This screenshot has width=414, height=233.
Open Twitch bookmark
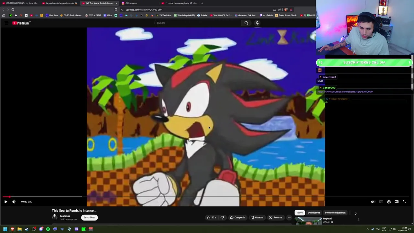point(266,15)
